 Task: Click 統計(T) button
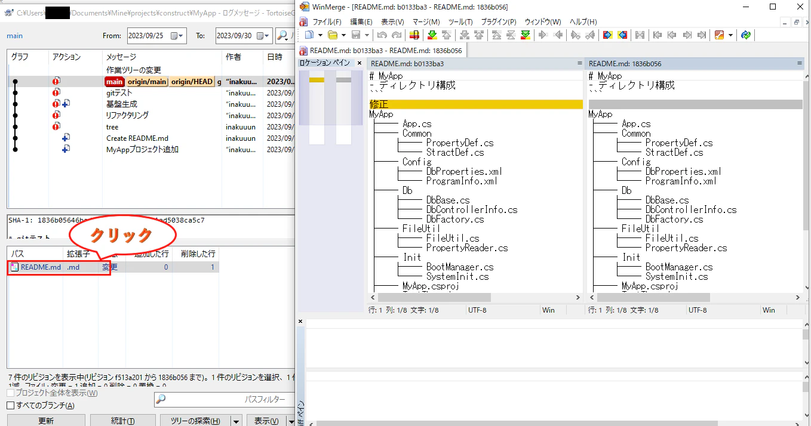(123, 421)
